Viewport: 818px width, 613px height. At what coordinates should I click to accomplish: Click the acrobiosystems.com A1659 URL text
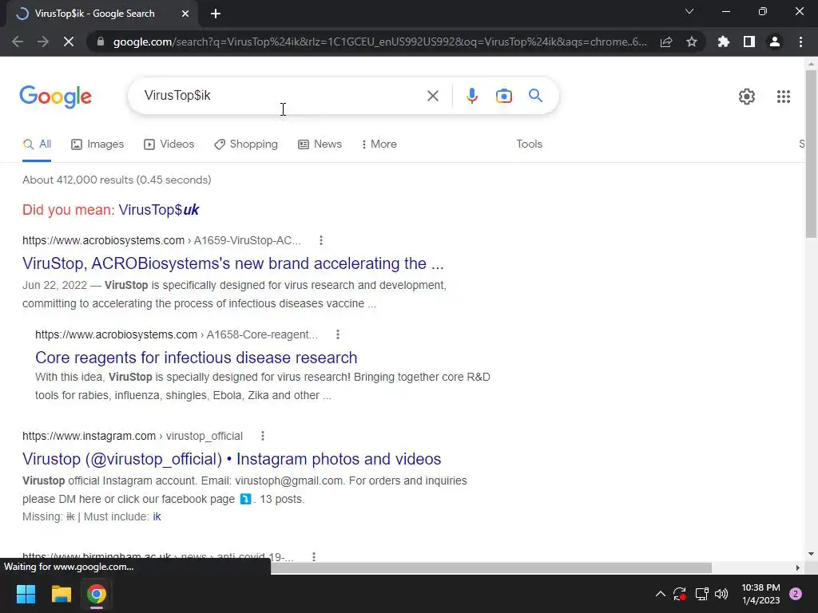click(161, 240)
